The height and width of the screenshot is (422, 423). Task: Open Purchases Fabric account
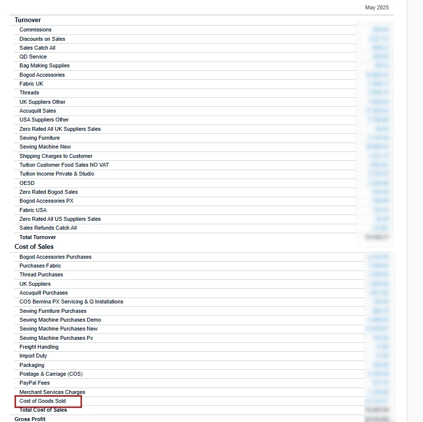[x=40, y=266]
